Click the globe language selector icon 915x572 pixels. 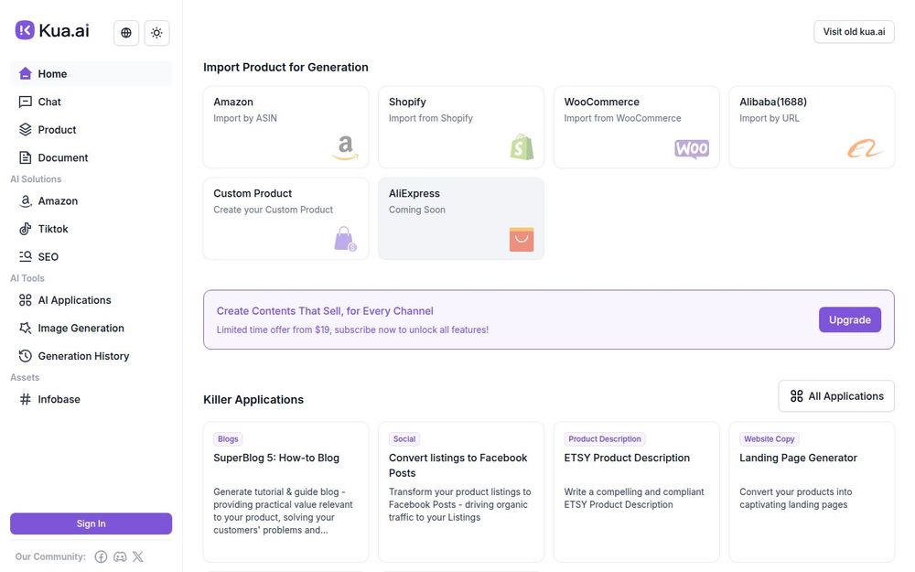(126, 33)
